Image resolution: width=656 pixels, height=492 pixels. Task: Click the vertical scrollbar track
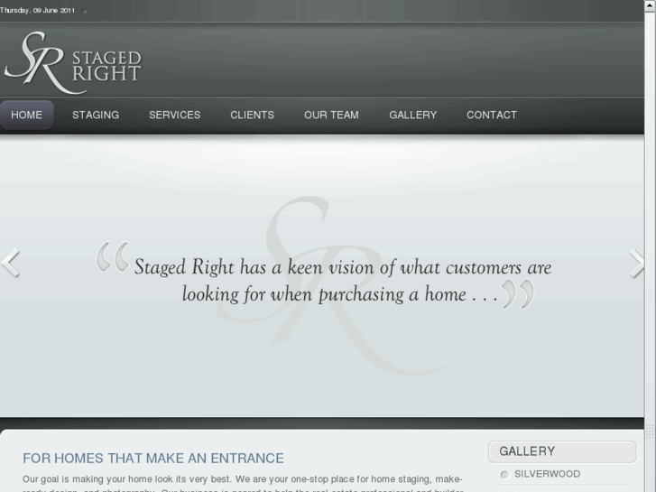tap(651, 251)
